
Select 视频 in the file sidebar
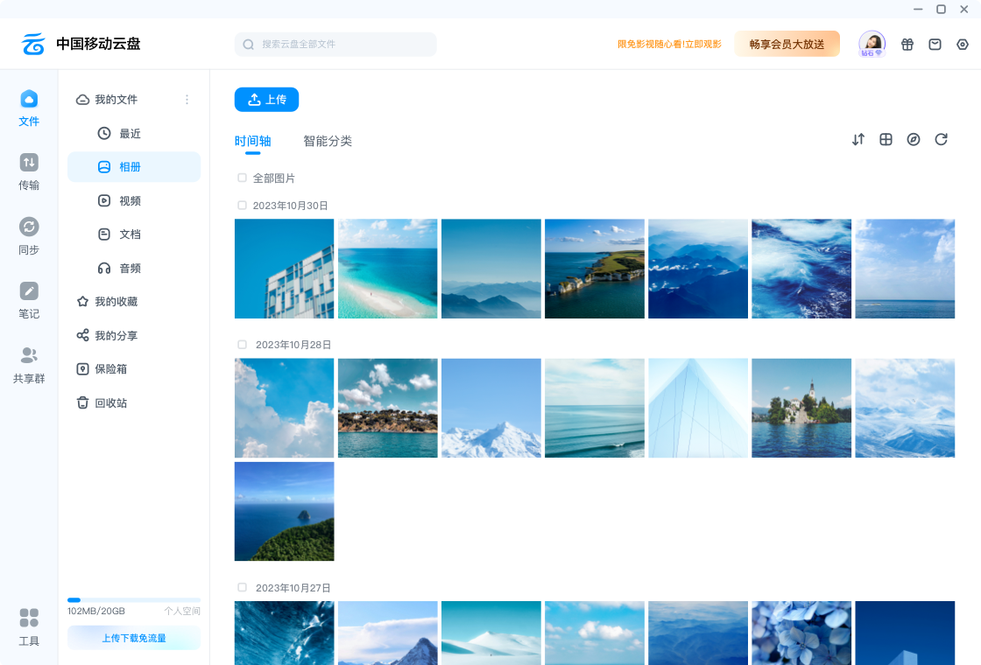point(130,201)
